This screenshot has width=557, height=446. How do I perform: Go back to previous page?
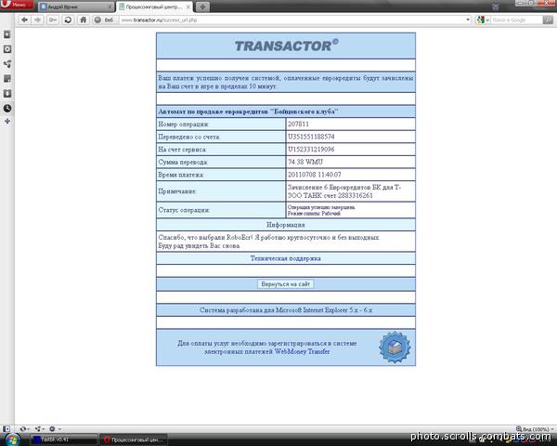(24, 20)
